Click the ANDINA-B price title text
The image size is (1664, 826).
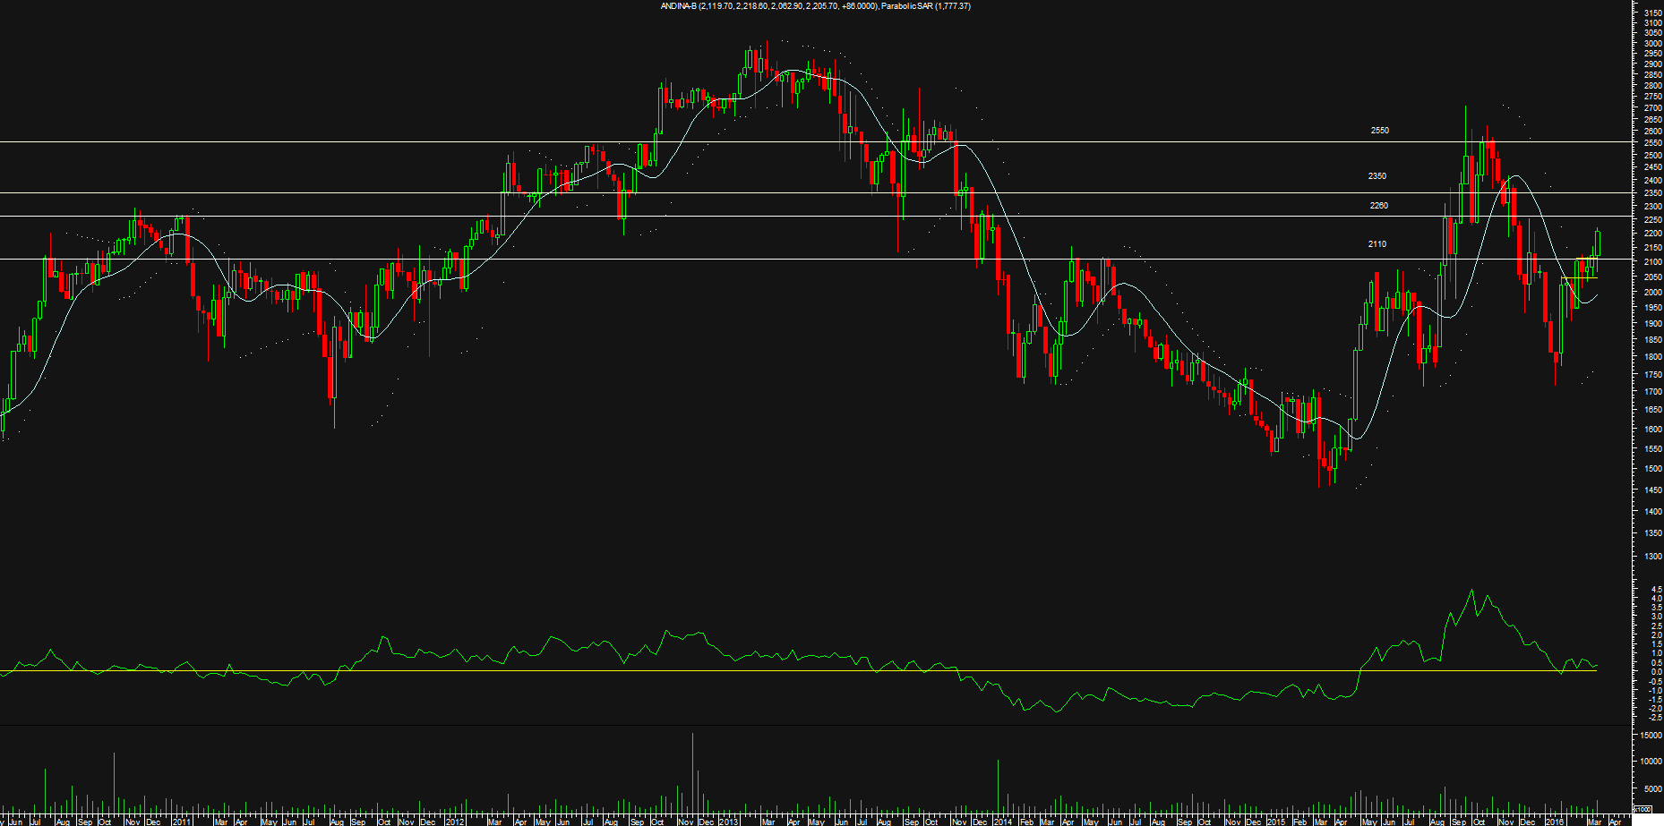815,6
